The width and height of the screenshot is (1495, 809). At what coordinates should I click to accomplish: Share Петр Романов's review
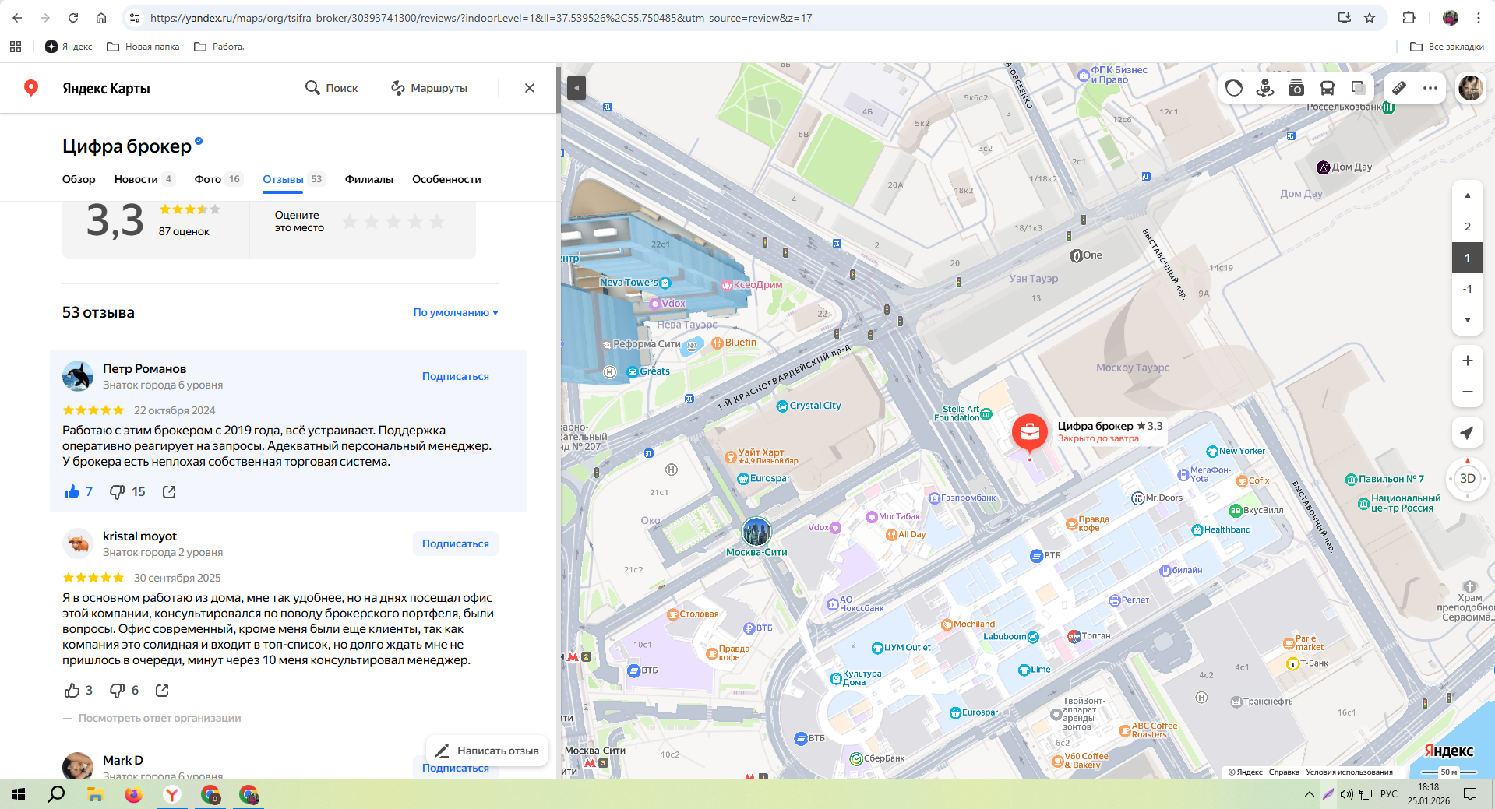(169, 492)
